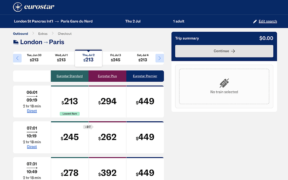
Task: Select Tue, Jun 30 date tab
Action: 34,58
